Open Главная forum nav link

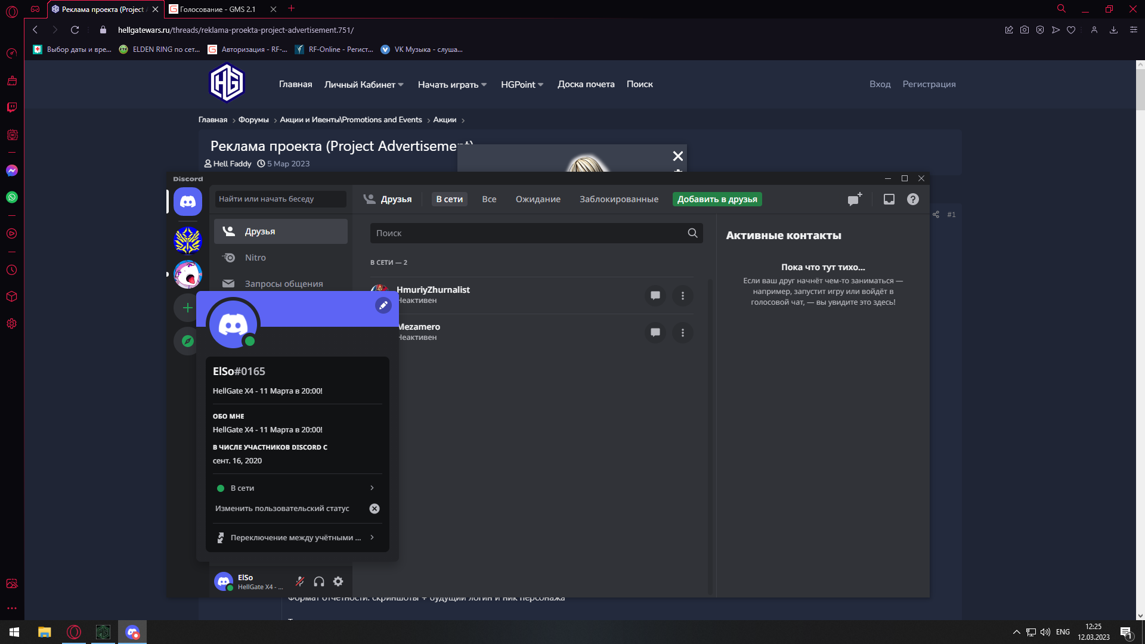(295, 84)
